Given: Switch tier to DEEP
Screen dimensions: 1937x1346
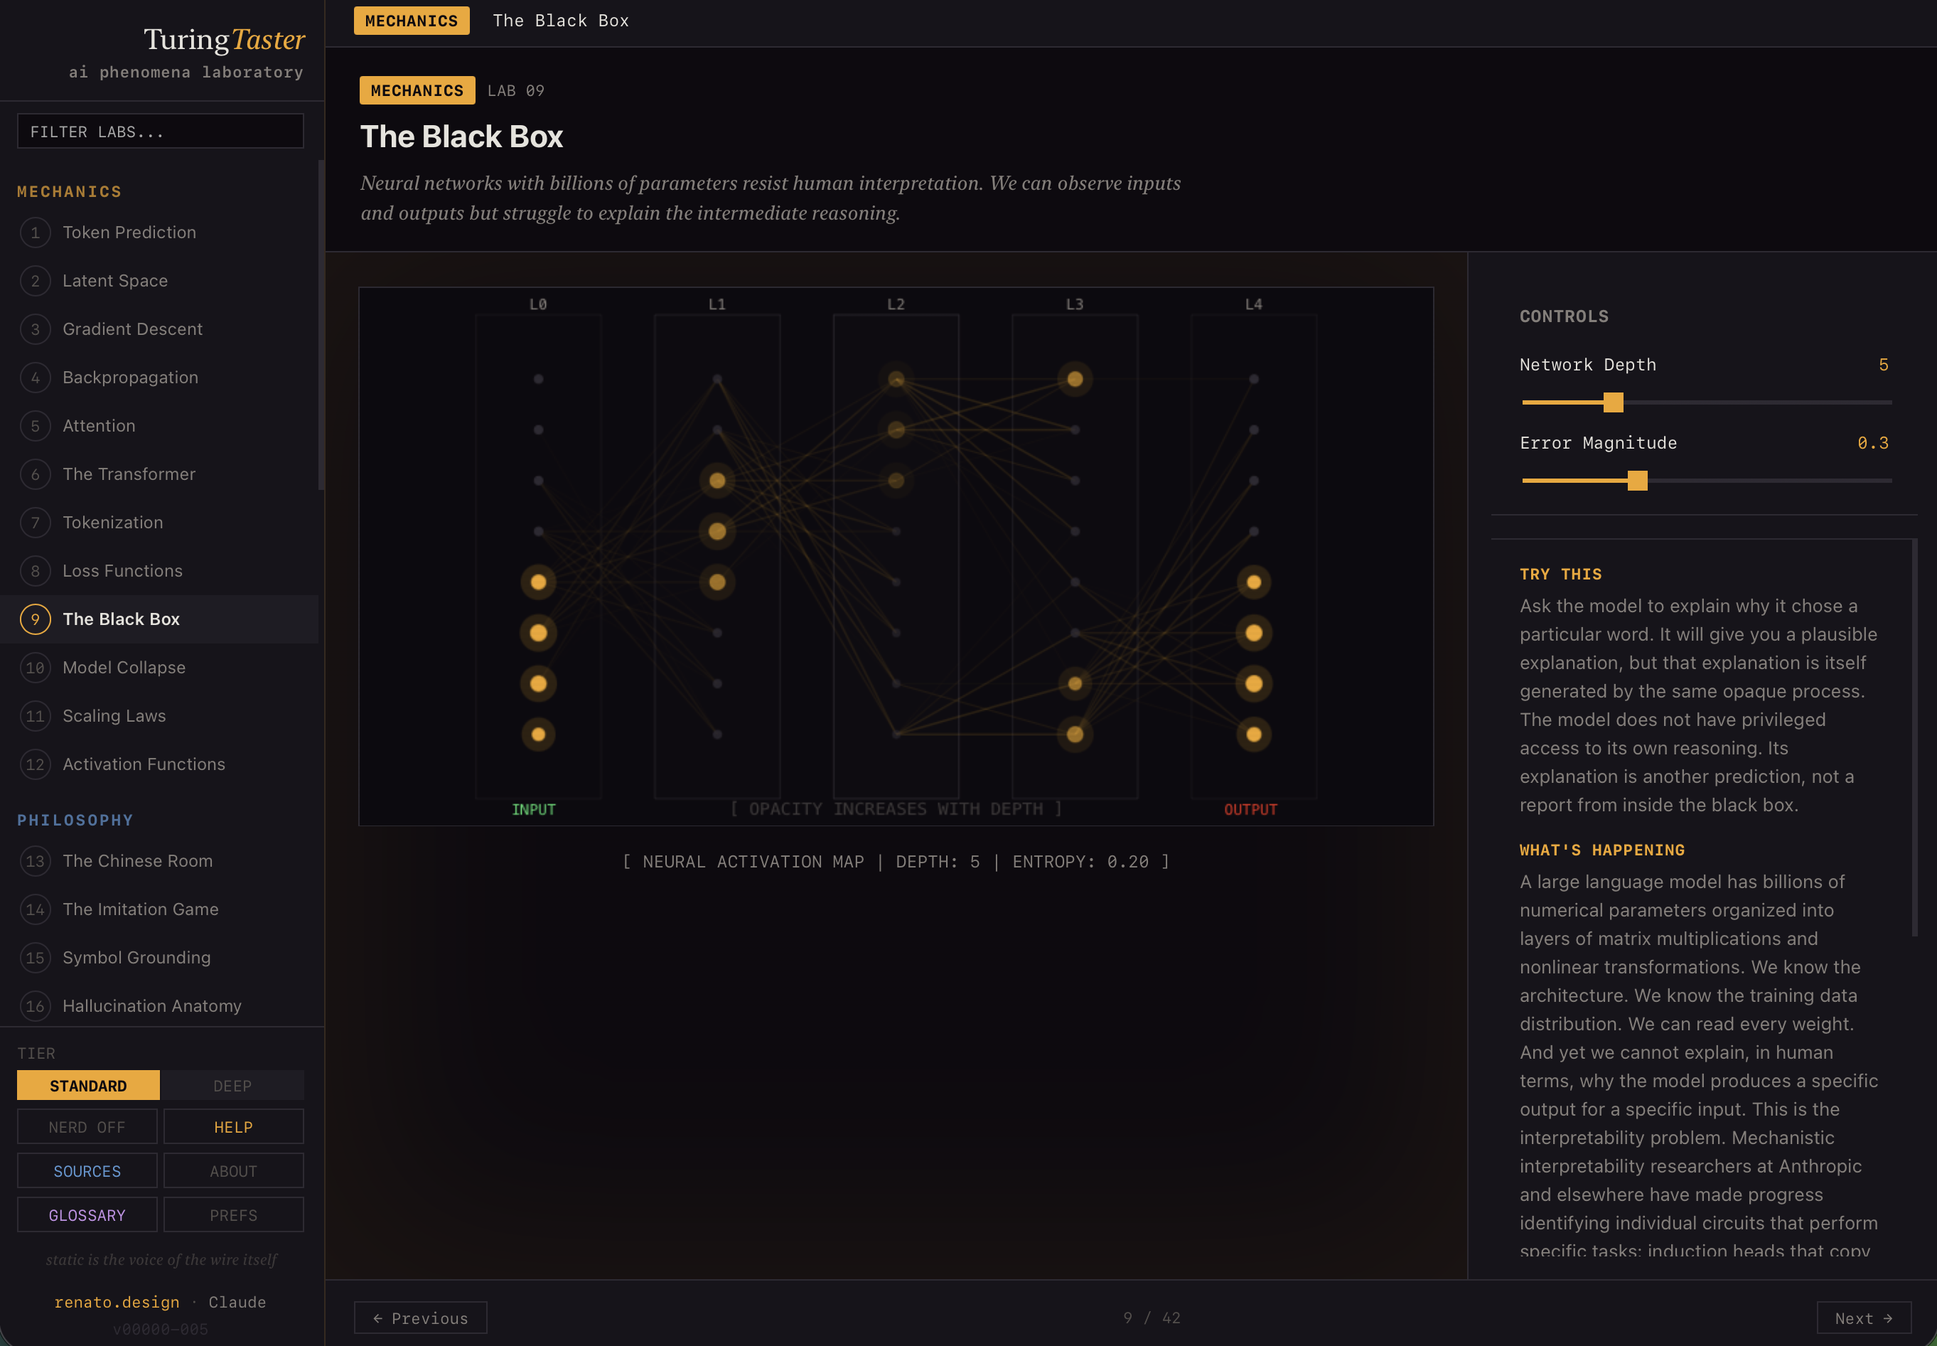Looking at the screenshot, I should (x=232, y=1085).
